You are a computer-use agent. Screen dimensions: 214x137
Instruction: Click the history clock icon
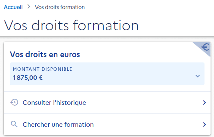tap(14, 102)
